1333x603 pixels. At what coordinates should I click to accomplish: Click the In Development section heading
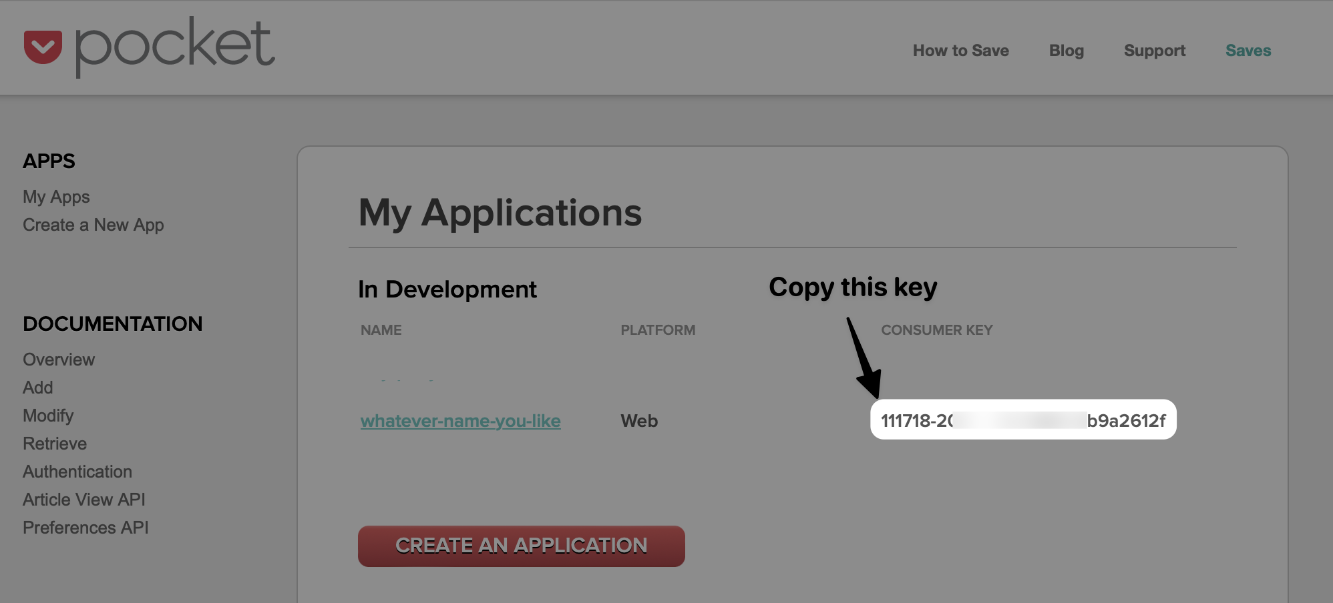447,289
